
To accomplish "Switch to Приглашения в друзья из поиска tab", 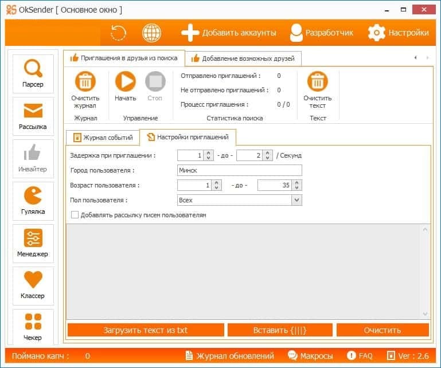I will [x=124, y=58].
